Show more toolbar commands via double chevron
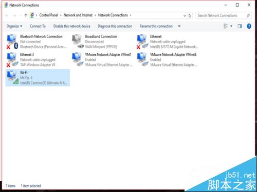This screenshot has width=257, height=192. pos(179,26)
